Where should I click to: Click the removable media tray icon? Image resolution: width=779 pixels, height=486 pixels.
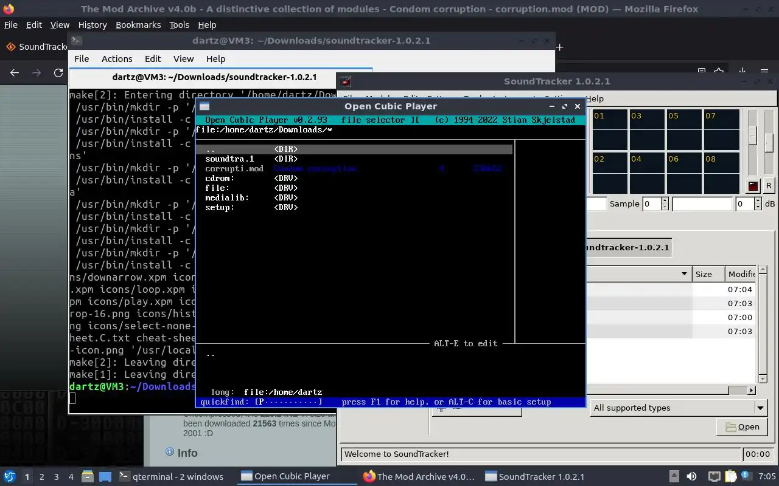coord(674,476)
